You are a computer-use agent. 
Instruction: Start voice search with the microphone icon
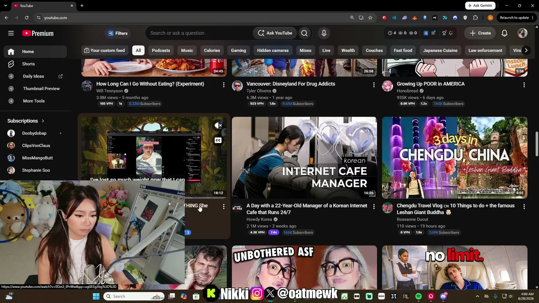click(324, 33)
